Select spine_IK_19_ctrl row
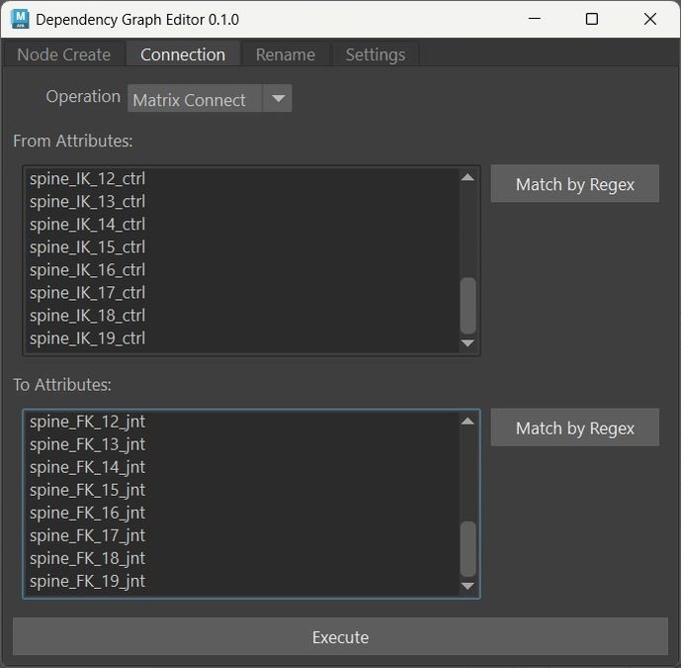This screenshot has width=681, height=668. (242, 338)
